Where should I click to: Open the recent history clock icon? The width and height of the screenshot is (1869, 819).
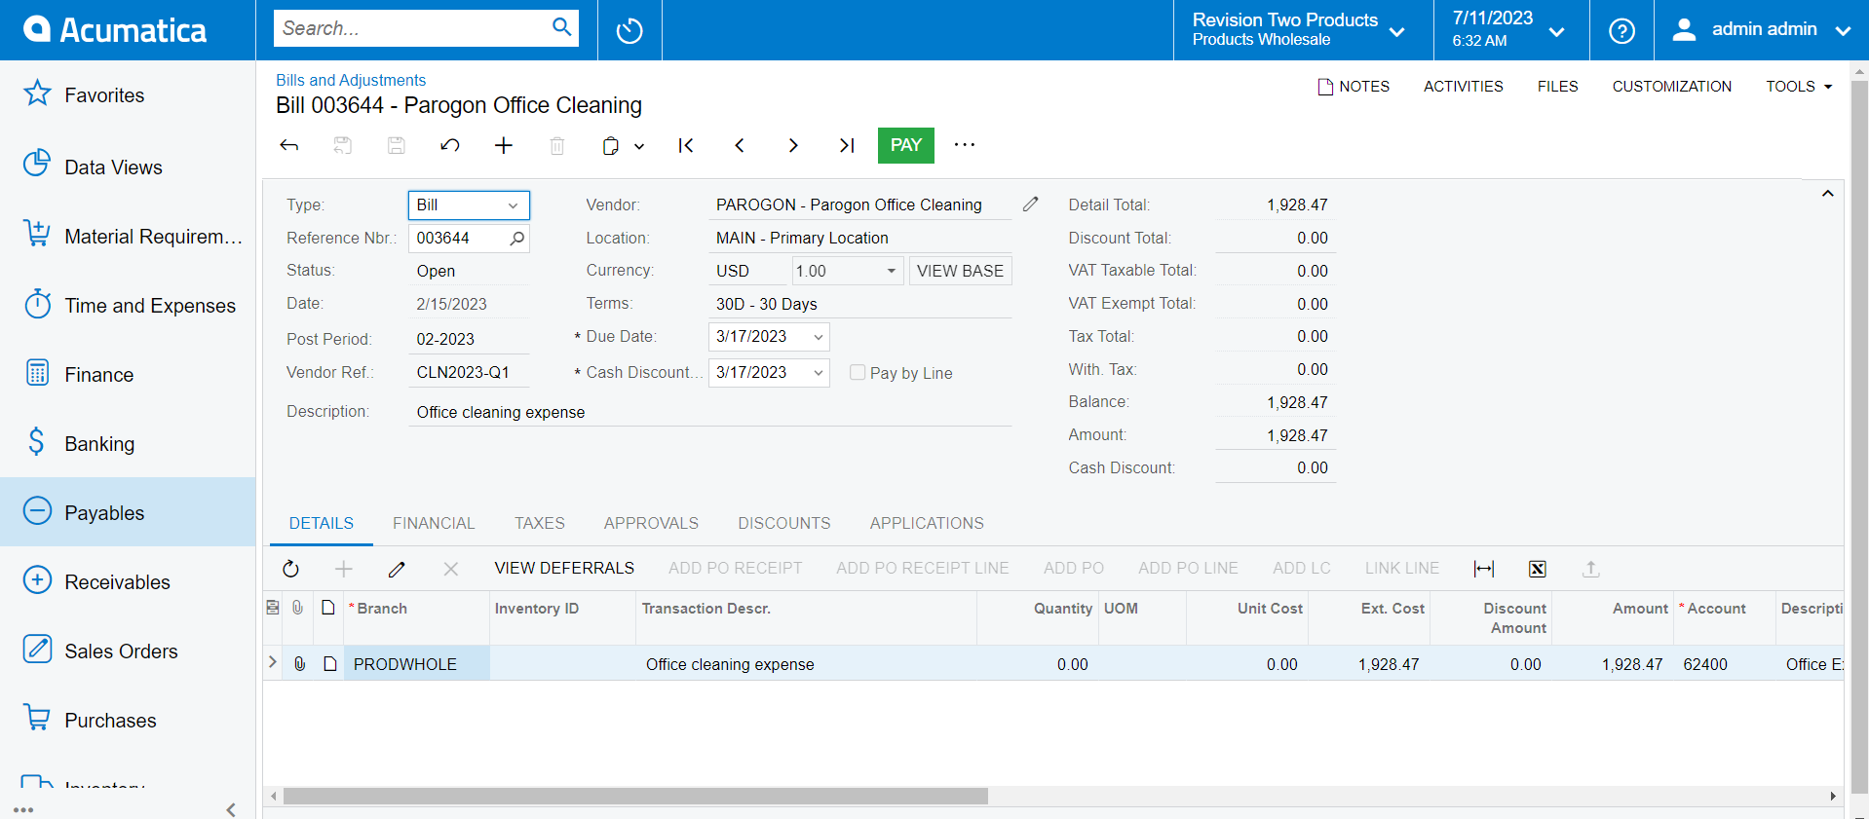click(x=629, y=30)
